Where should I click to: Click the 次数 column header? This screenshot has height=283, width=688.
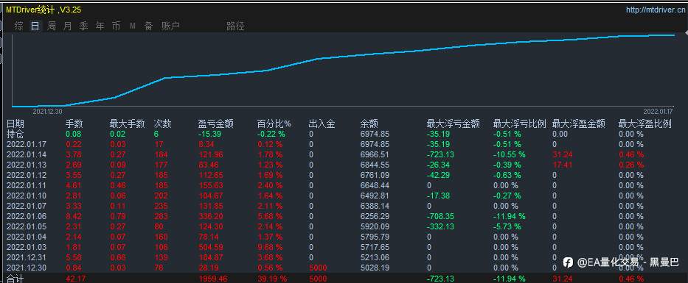pyautogui.click(x=162, y=123)
